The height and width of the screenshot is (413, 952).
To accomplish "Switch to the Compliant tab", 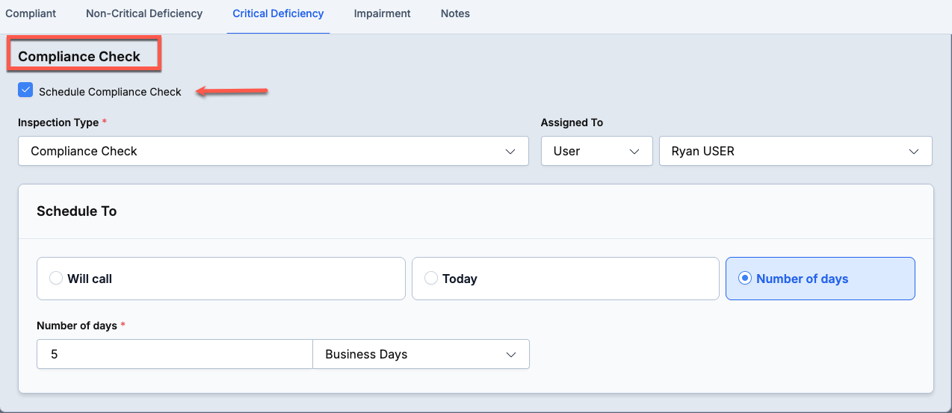I will coord(31,13).
